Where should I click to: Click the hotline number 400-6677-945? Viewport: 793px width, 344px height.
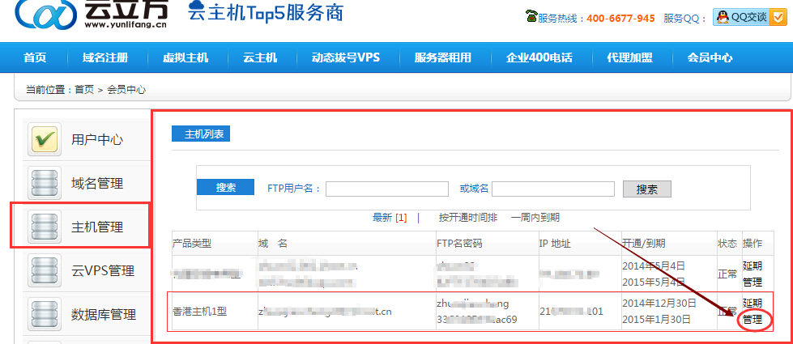[620, 18]
